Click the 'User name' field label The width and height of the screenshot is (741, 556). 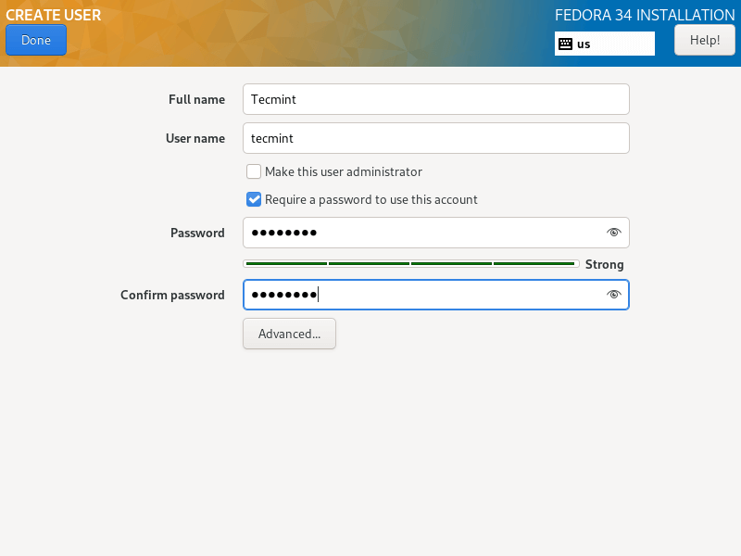click(195, 138)
